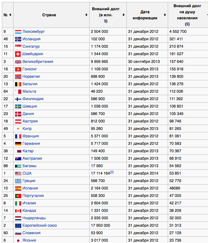The image size is (208, 243).
Task: Sort by Внешний долг column arrows
Action: click(123, 15)
